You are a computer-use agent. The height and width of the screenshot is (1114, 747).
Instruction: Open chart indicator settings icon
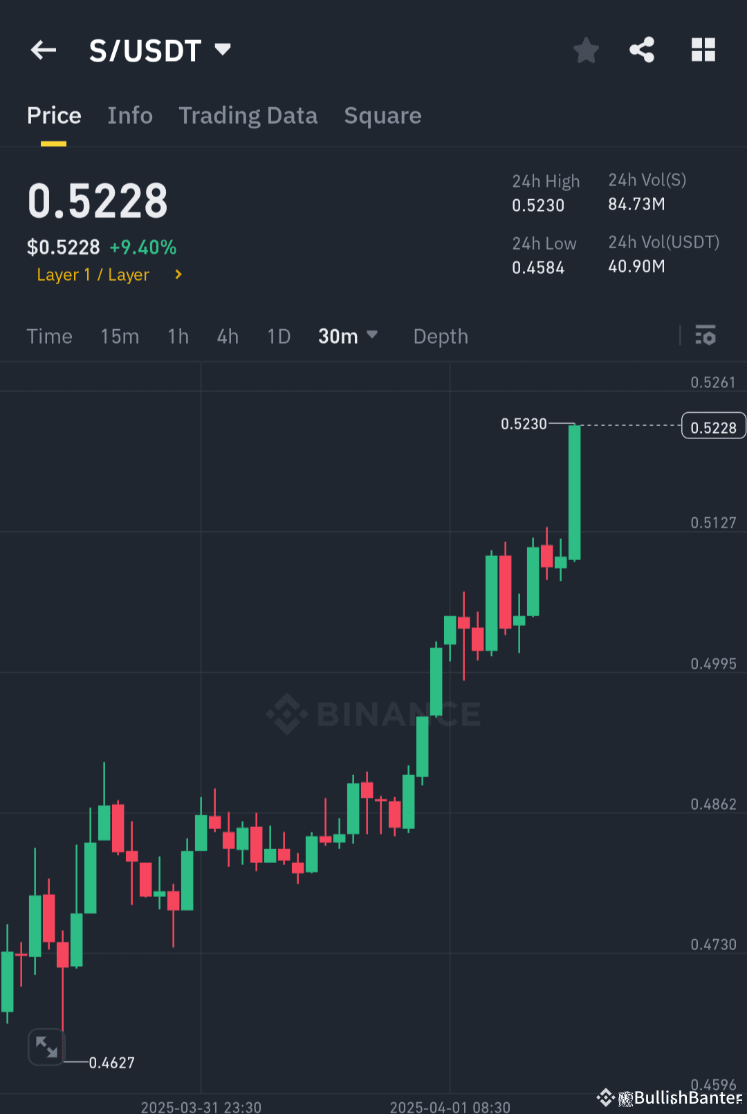click(x=705, y=336)
